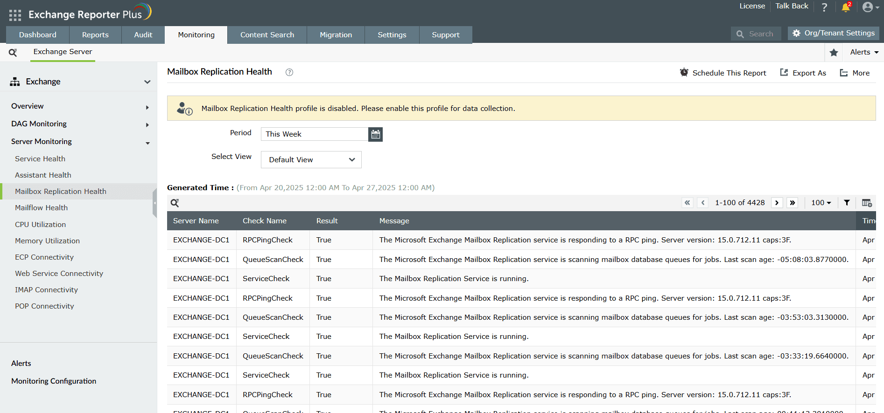Click the header Search field
The width and height of the screenshot is (884, 413).
point(756,34)
